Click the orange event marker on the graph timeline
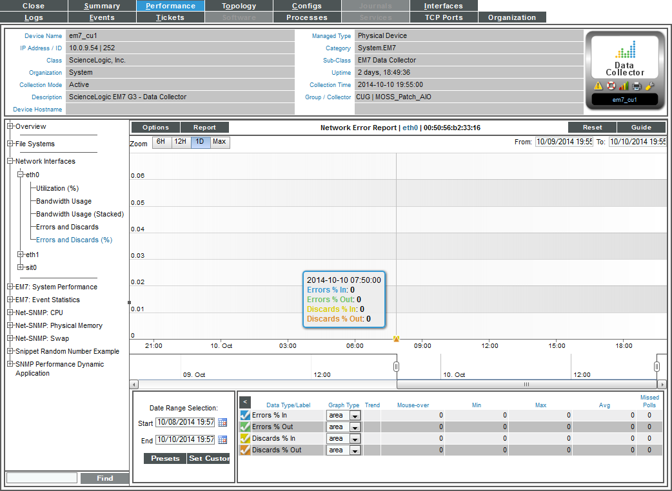This screenshot has height=491, width=672. click(x=397, y=339)
